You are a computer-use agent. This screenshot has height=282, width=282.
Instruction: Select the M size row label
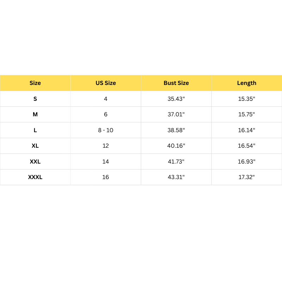[x=35, y=115]
